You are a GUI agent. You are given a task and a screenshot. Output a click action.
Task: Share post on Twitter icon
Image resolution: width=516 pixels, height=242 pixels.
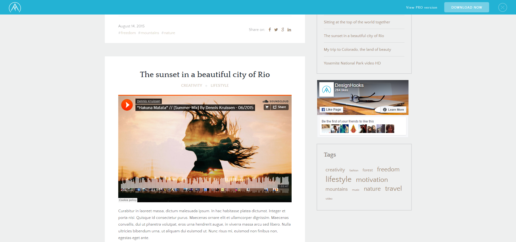(276, 30)
